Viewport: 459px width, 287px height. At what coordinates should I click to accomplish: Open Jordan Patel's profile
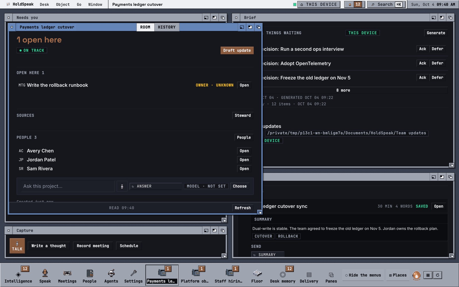(244, 160)
